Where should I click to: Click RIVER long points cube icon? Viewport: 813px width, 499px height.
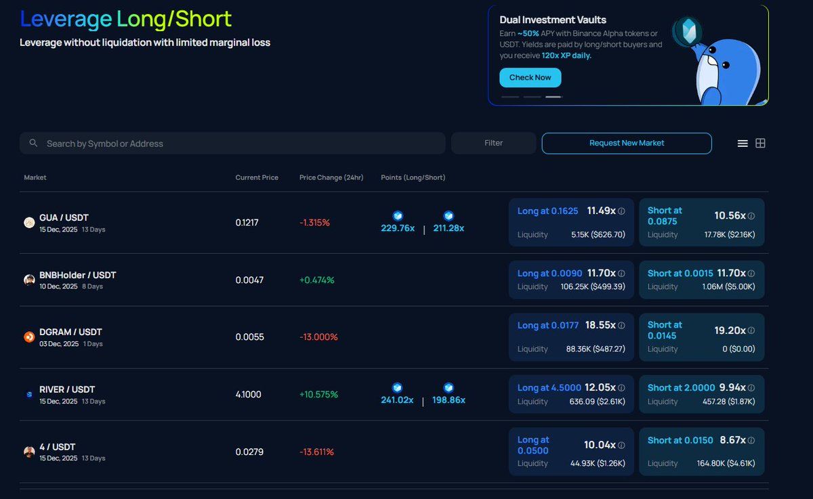pos(398,388)
